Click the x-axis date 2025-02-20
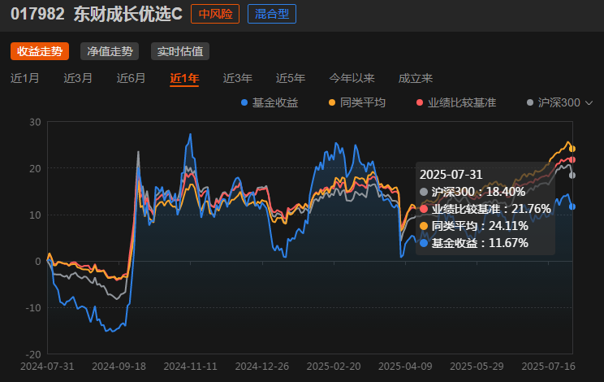Image resolution: width=604 pixels, height=382 pixels. (x=334, y=367)
